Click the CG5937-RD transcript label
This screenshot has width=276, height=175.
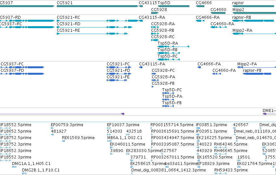pos(10,17)
